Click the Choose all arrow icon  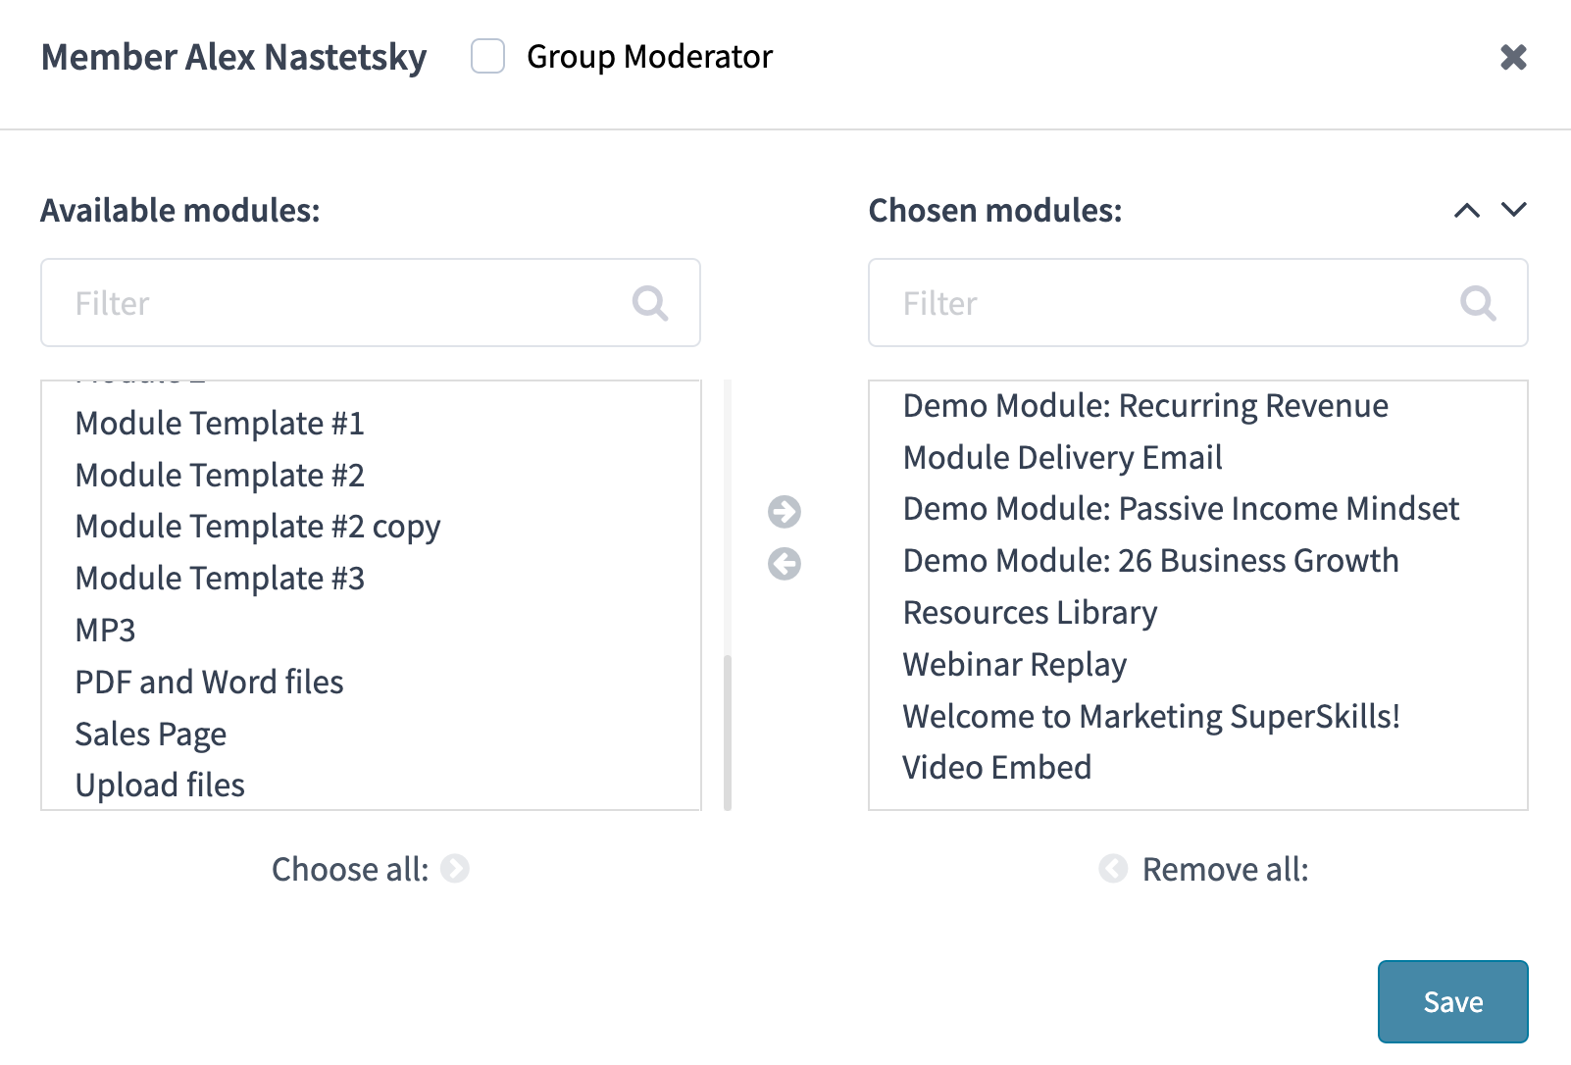point(454,869)
